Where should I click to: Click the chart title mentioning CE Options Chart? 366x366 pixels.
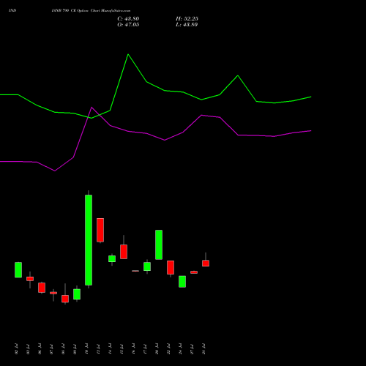click(91, 11)
